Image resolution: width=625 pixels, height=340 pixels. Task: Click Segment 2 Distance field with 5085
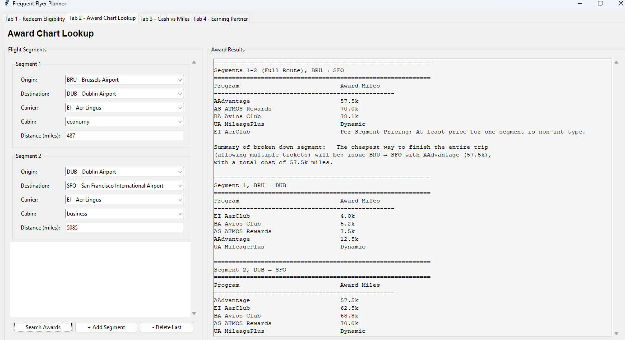click(x=125, y=228)
